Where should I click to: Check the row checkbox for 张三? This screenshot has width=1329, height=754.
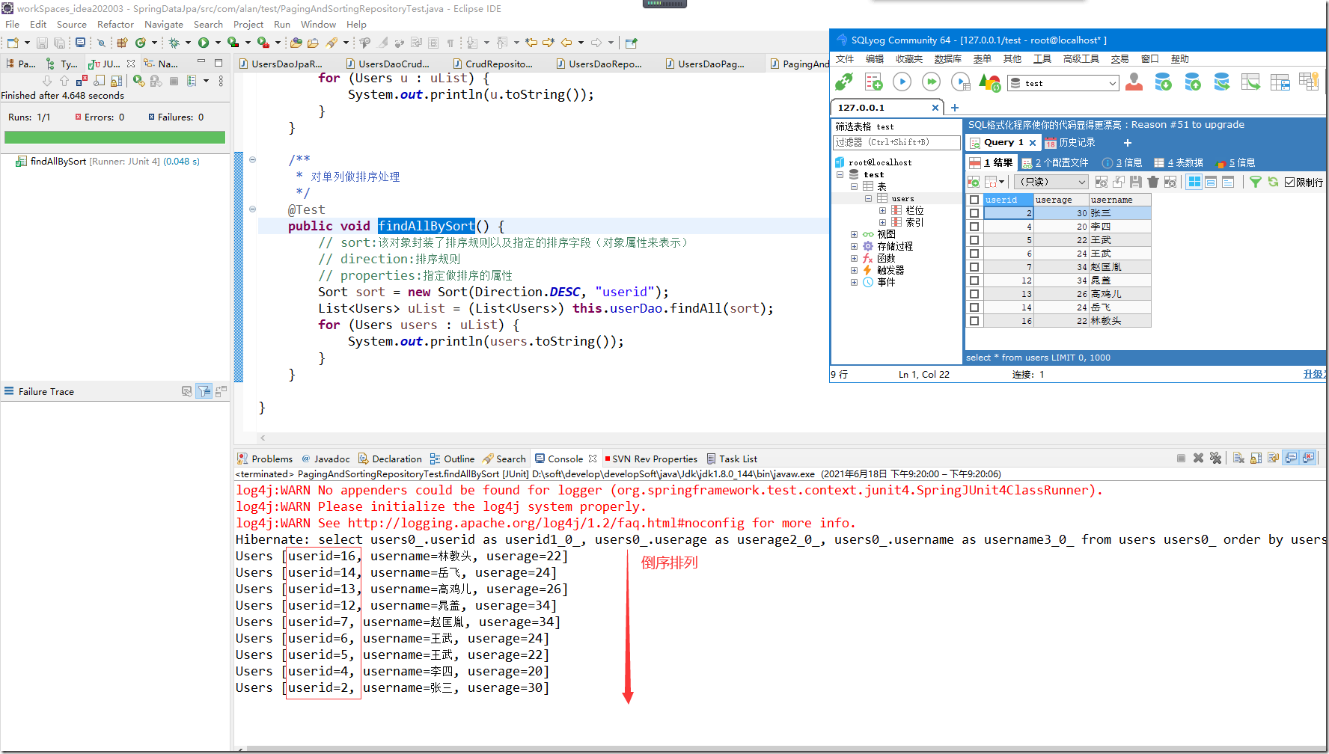pos(974,213)
